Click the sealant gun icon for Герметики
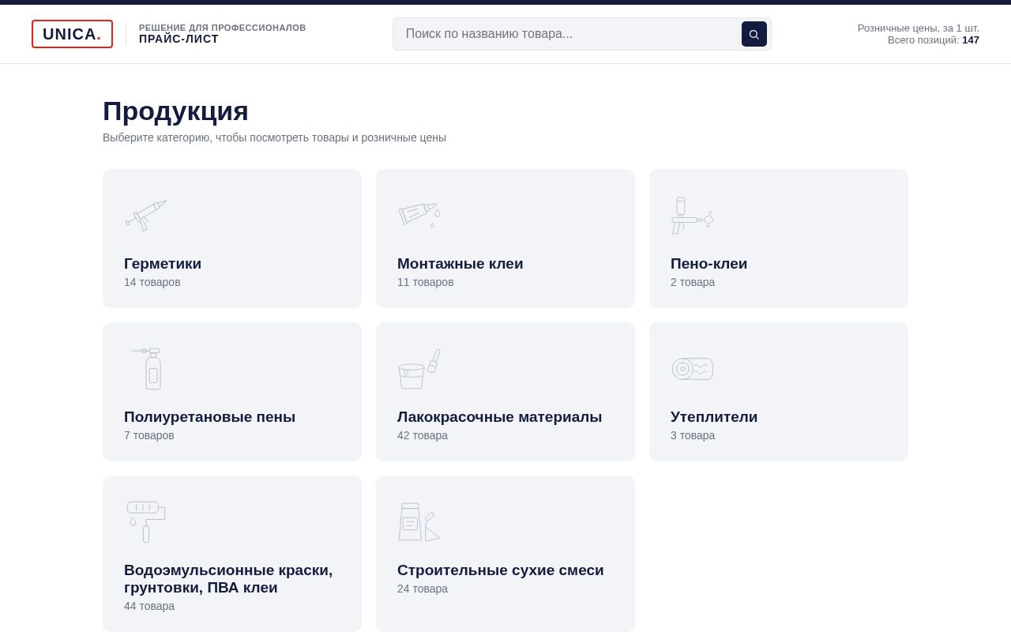The image size is (1011, 632). tap(146, 214)
